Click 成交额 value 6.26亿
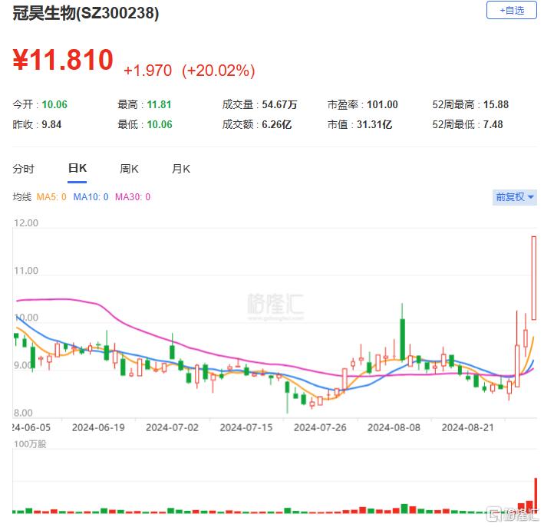 (276, 124)
